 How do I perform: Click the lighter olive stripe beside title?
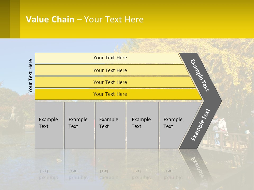coord(15,19)
